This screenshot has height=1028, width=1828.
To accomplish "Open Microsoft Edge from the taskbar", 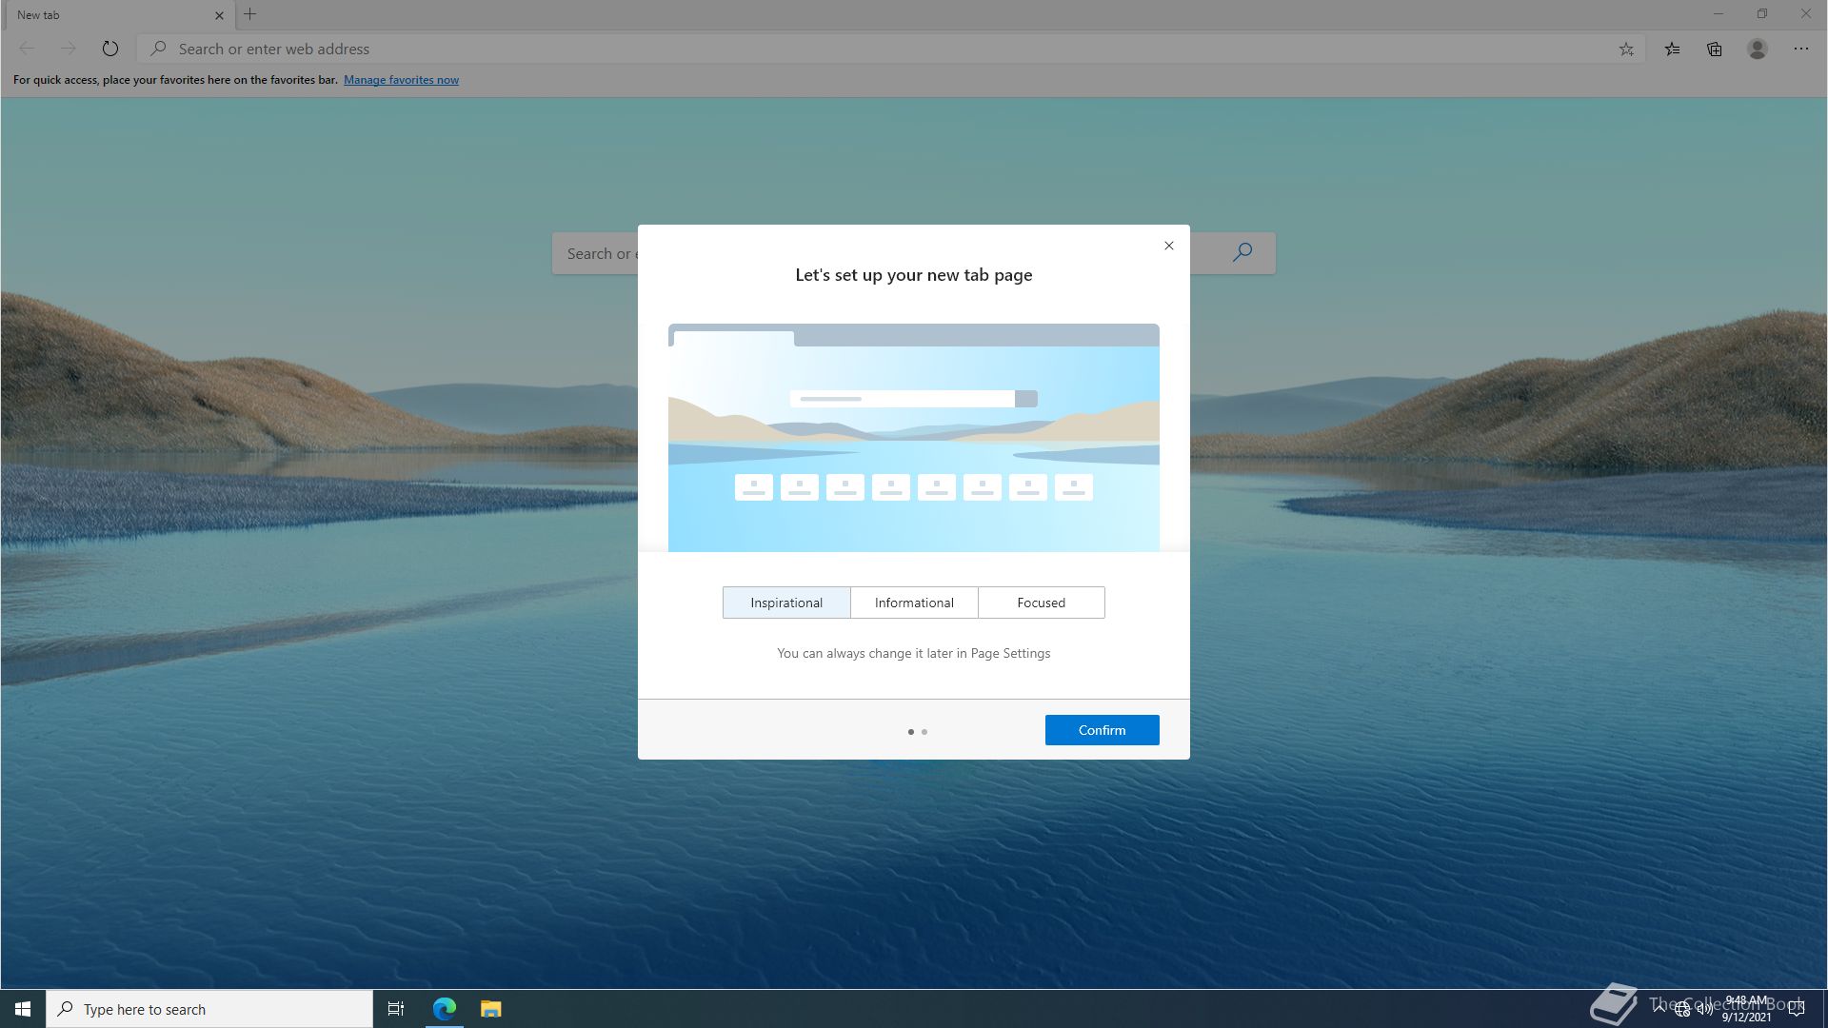I will click(445, 1009).
